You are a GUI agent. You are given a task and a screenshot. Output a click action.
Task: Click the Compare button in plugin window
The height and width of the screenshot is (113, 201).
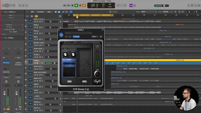pyautogui.click(x=76, y=37)
